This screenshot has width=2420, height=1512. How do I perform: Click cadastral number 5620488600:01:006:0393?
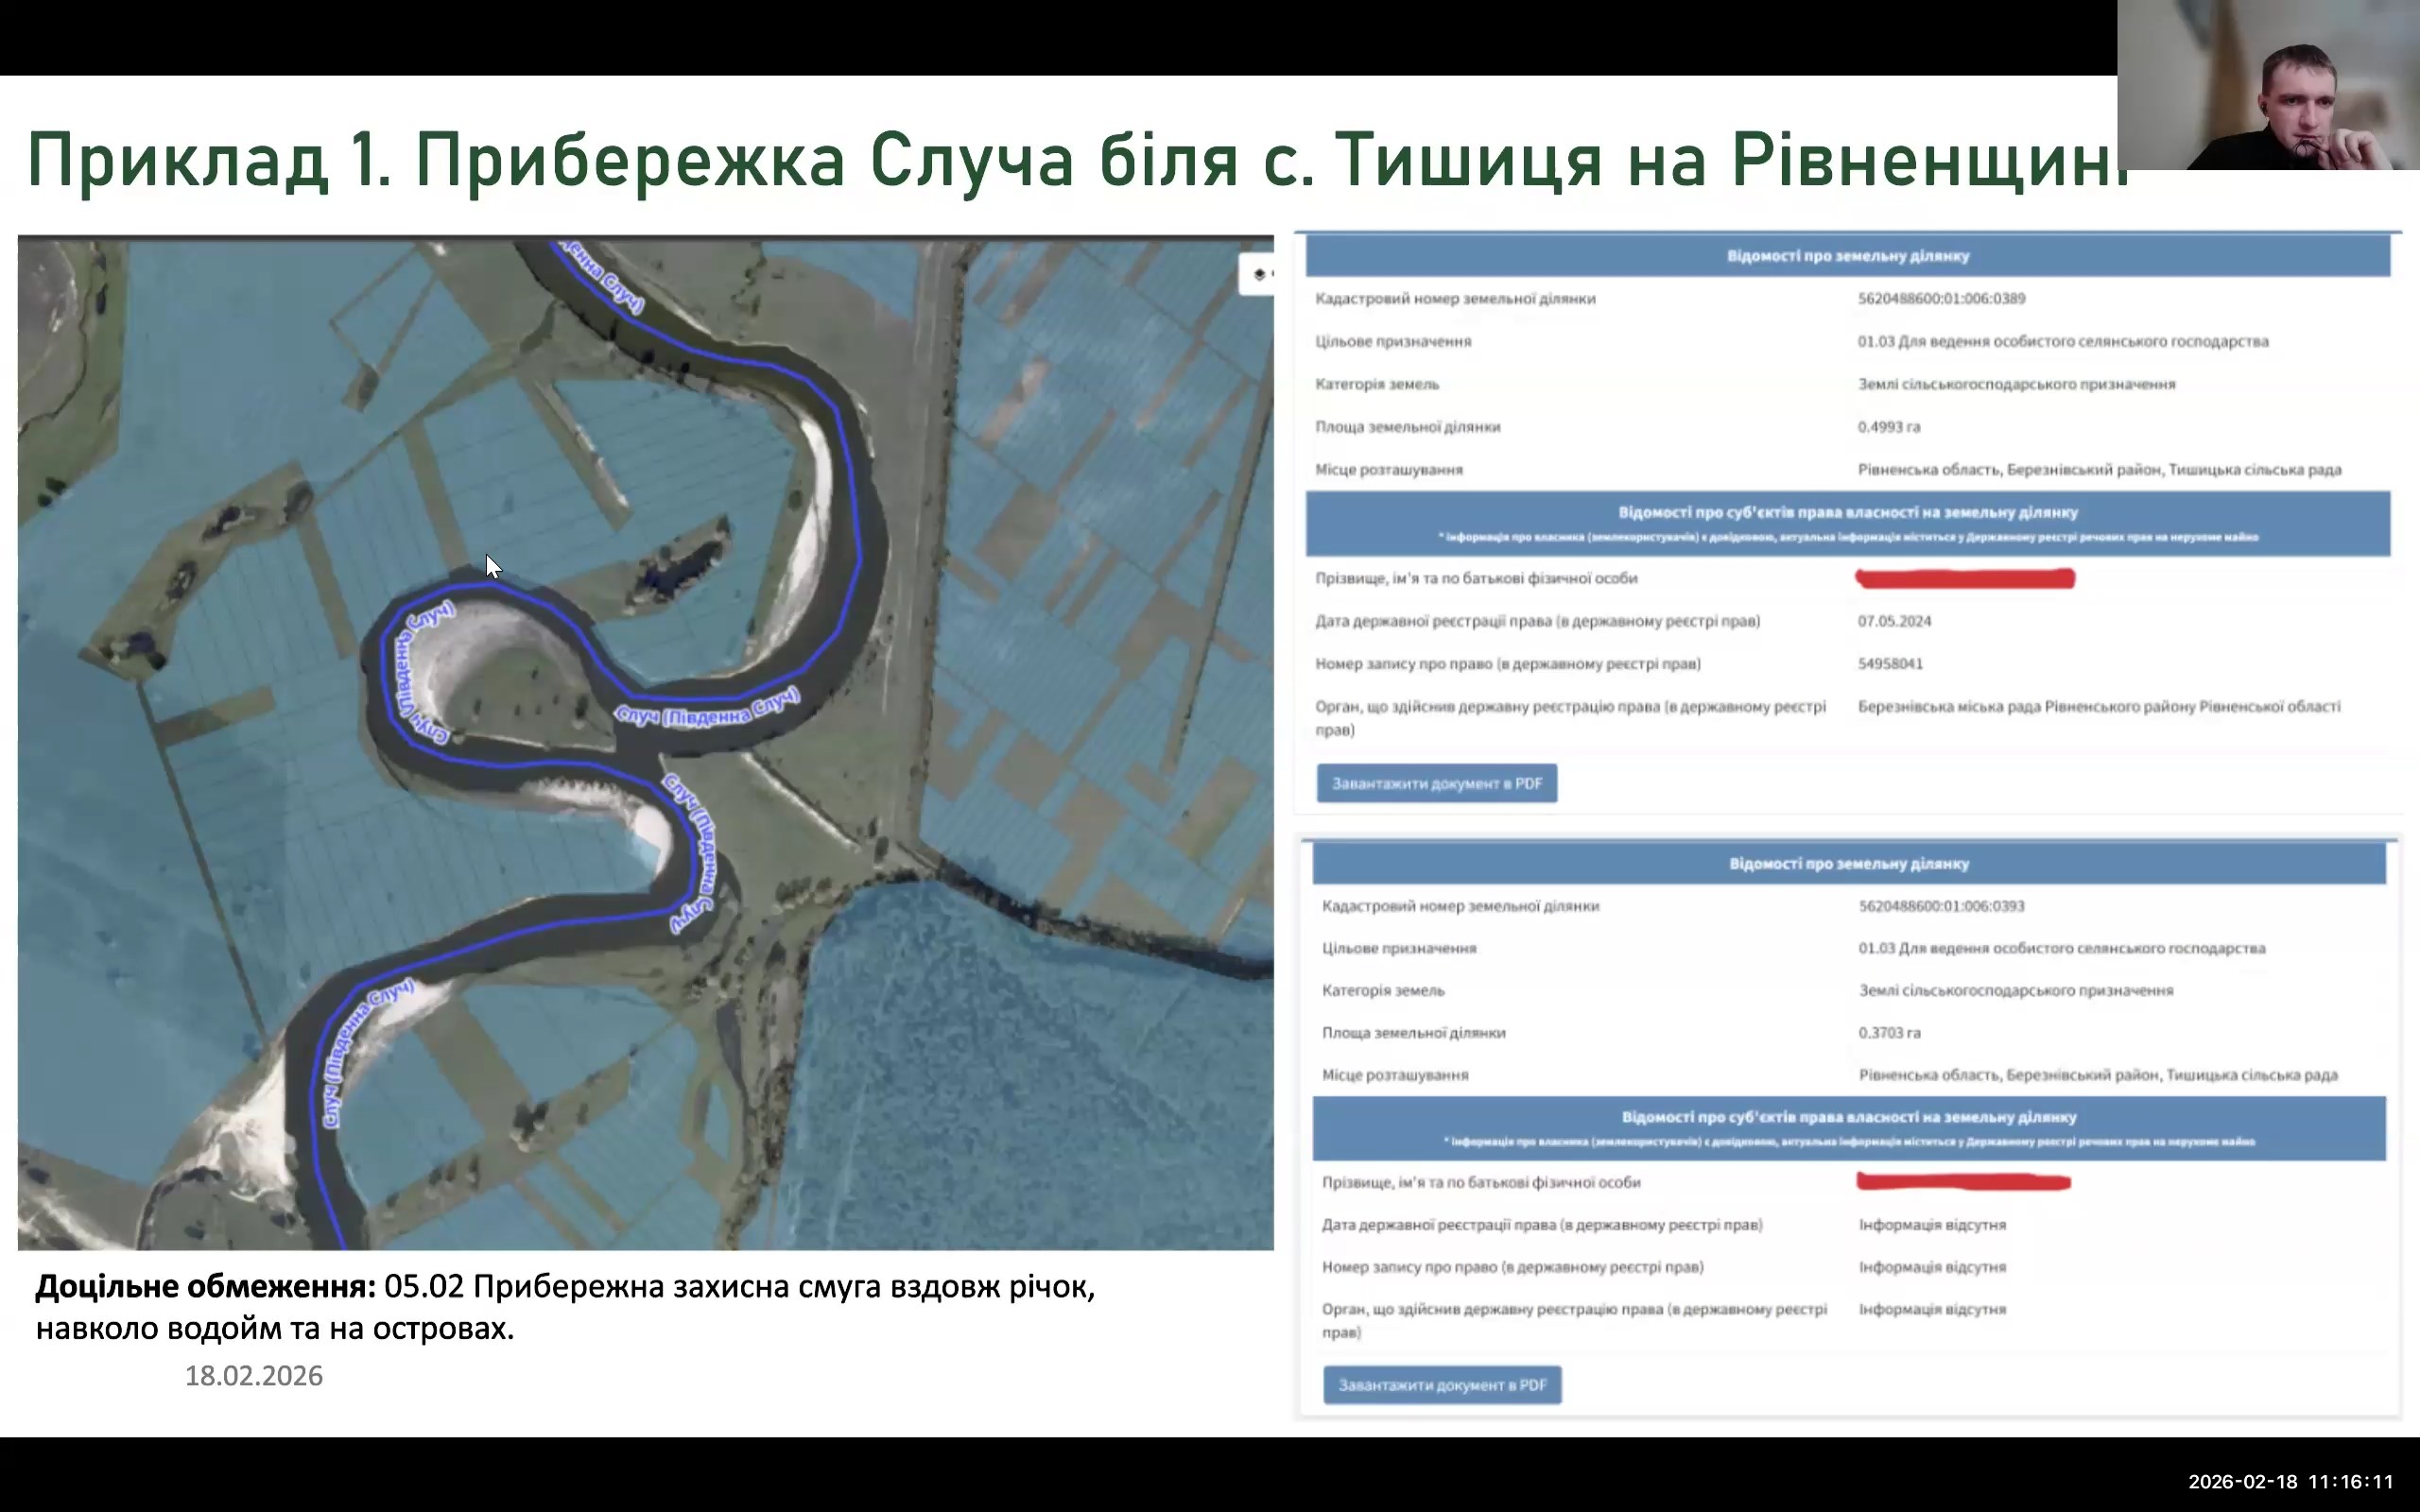[x=1941, y=906]
